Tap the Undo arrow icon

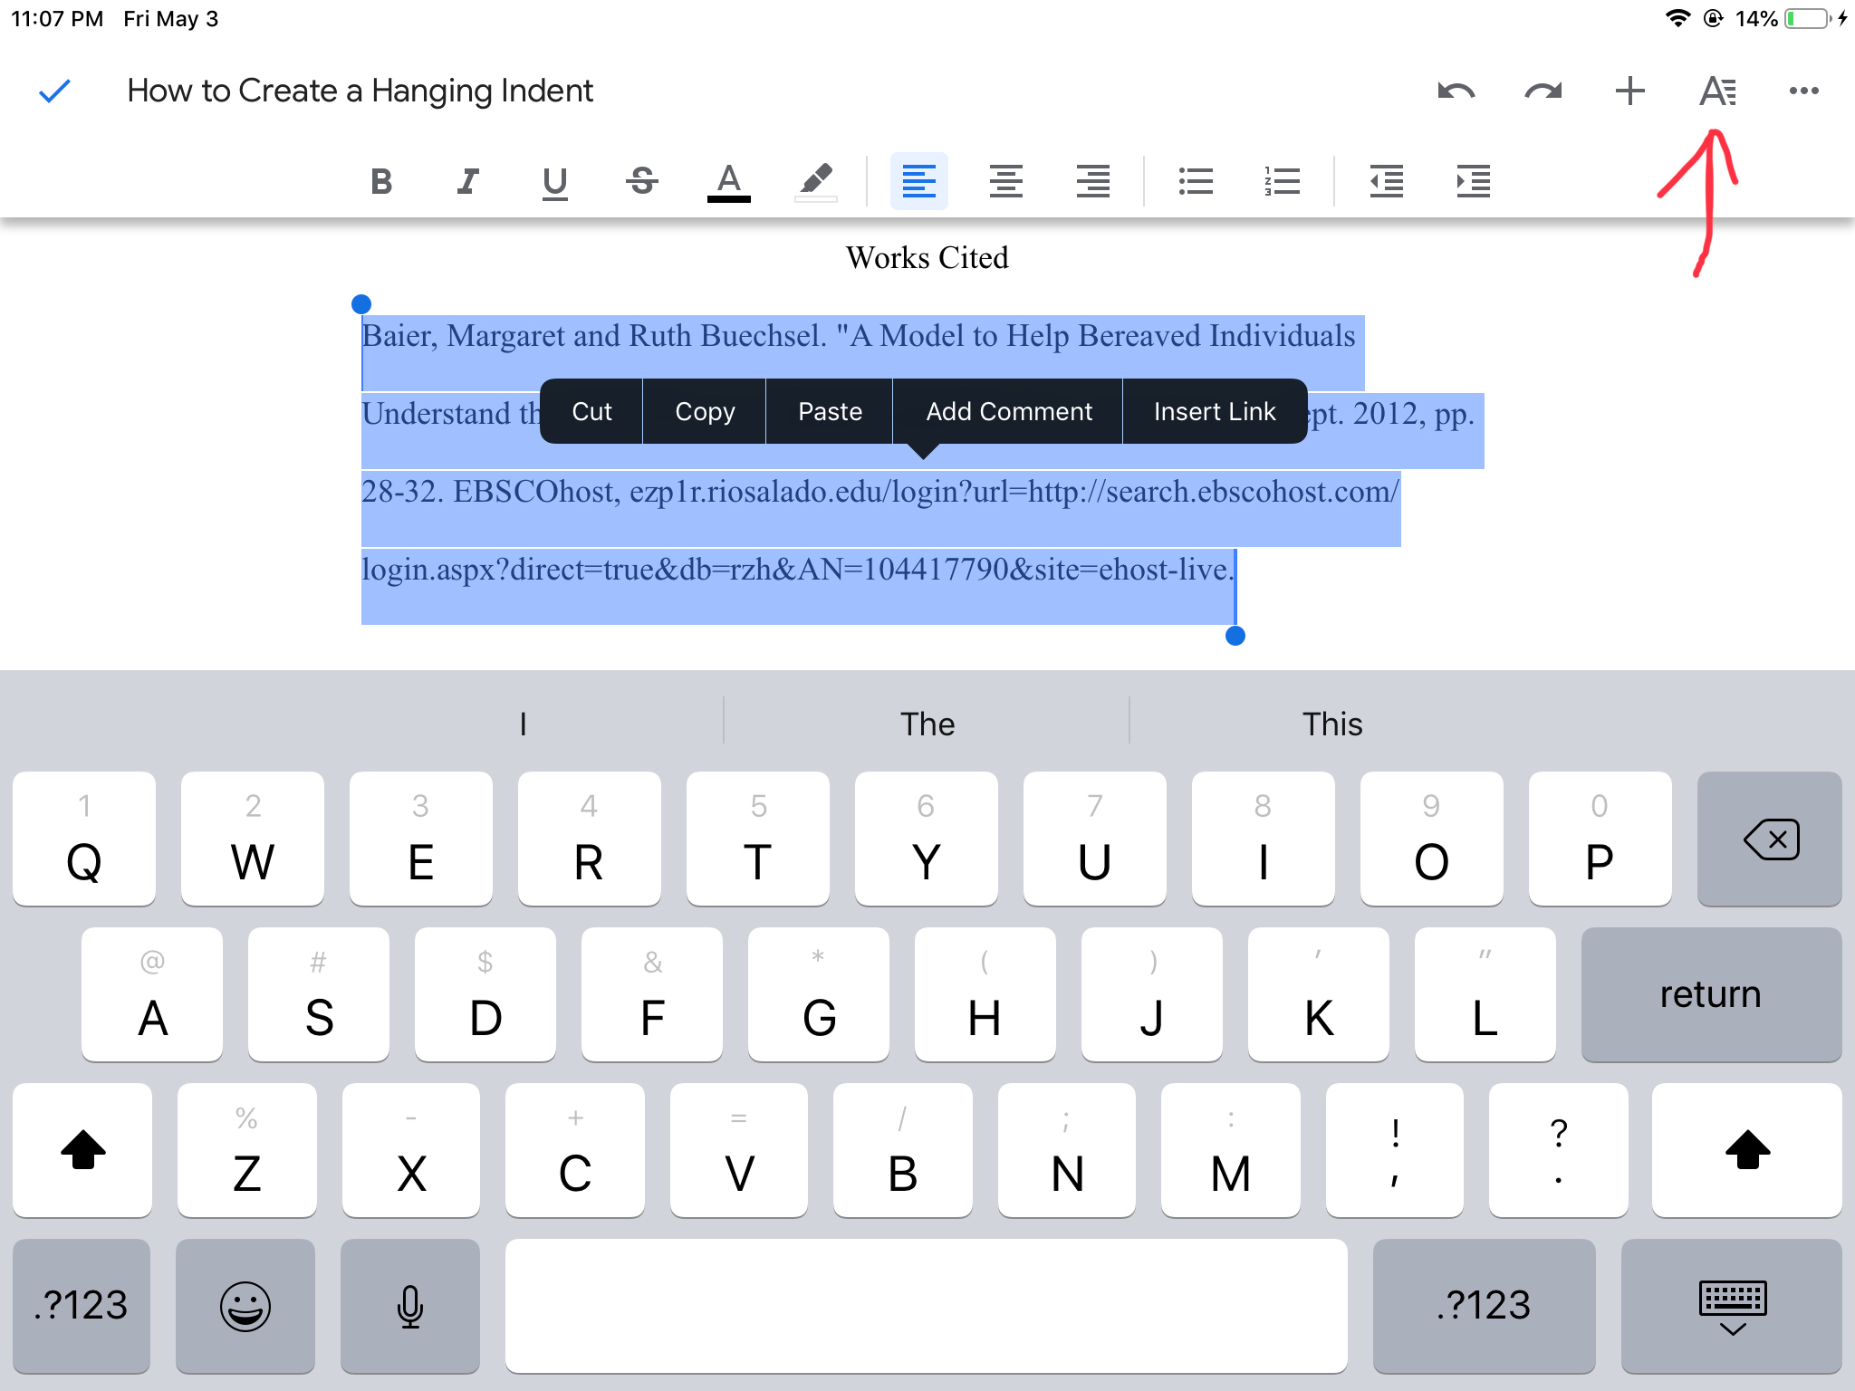click(1456, 91)
